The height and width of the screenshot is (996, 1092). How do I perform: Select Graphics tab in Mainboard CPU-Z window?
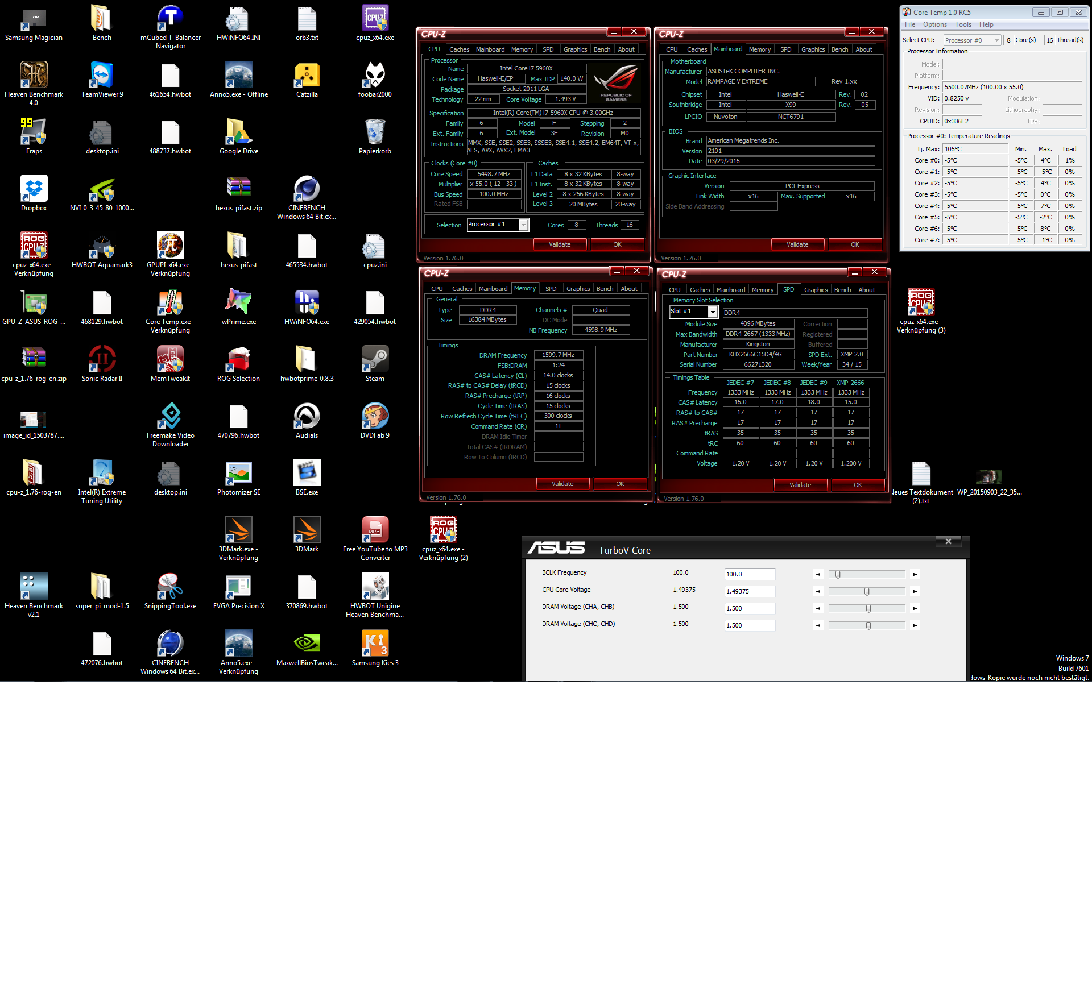[x=813, y=49]
